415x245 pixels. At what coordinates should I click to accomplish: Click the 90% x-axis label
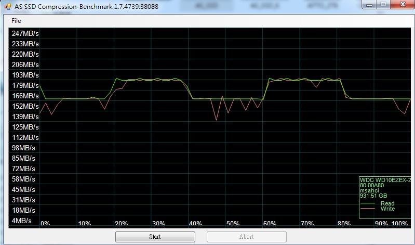click(x=381, y=224)
